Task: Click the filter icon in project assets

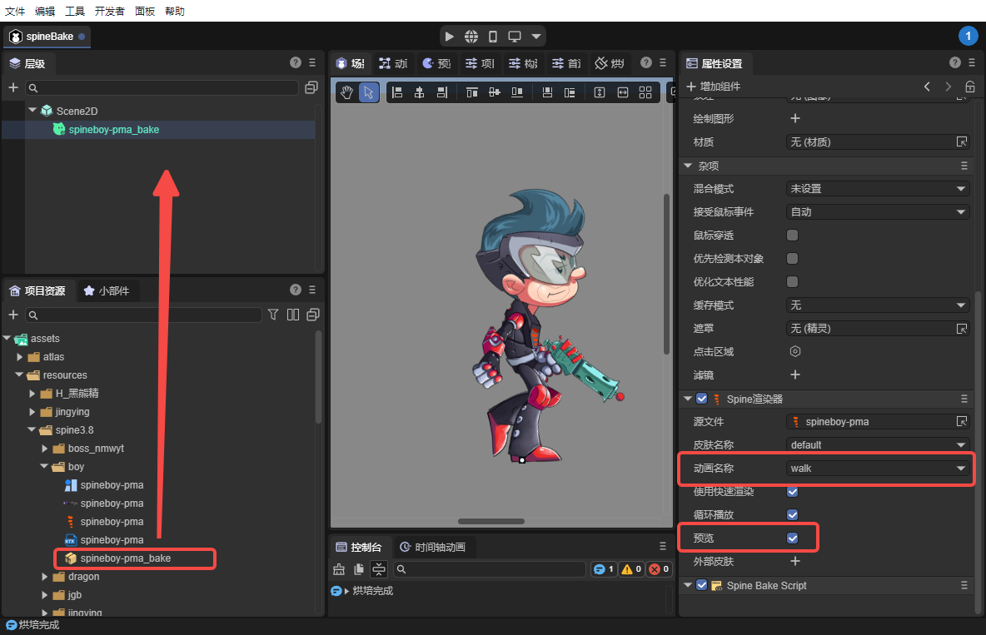Action: [x=273, y=315]
